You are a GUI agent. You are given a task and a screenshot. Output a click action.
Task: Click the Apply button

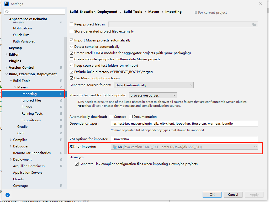254,195
